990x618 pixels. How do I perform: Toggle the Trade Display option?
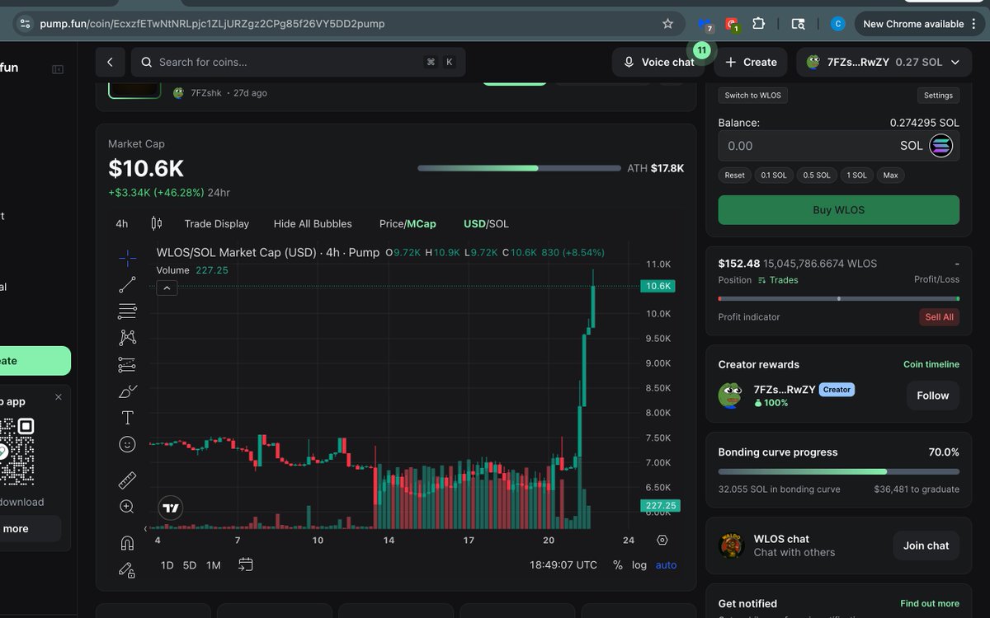coord(217,223)
